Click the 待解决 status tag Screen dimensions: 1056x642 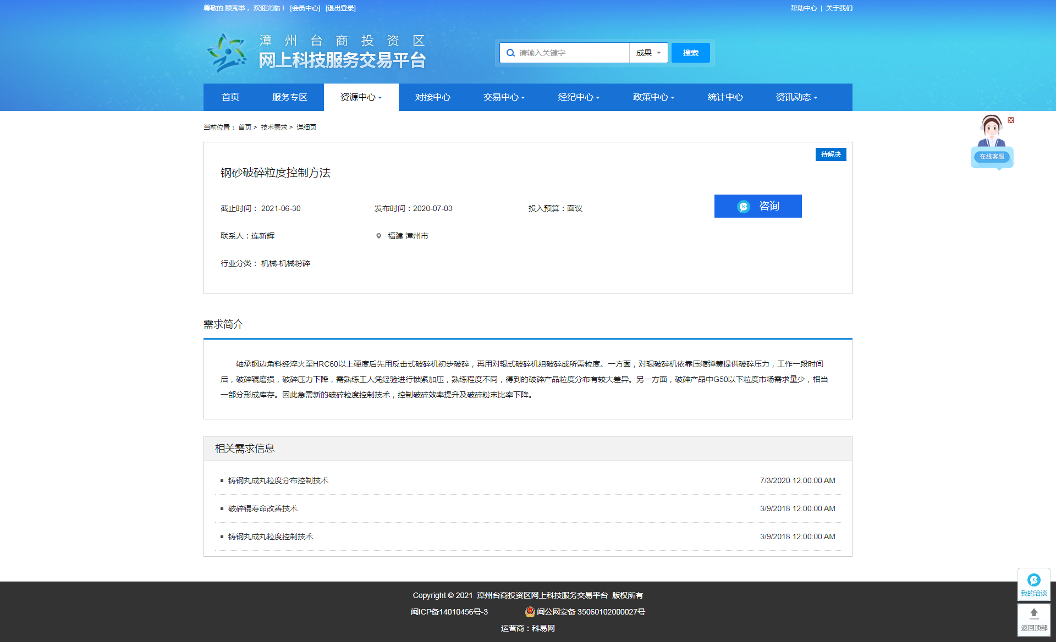[x=831, y=154]
